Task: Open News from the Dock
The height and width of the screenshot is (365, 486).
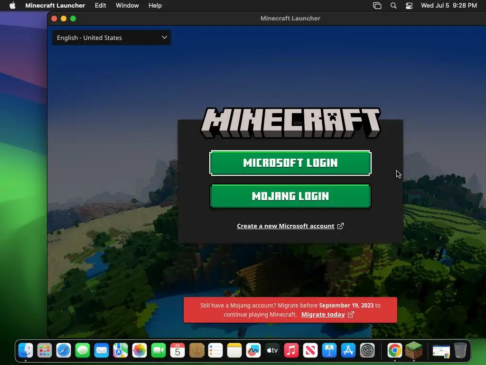Action: (x=310, y=350)
